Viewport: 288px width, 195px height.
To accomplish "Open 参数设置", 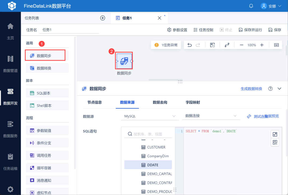I will 177,30.
